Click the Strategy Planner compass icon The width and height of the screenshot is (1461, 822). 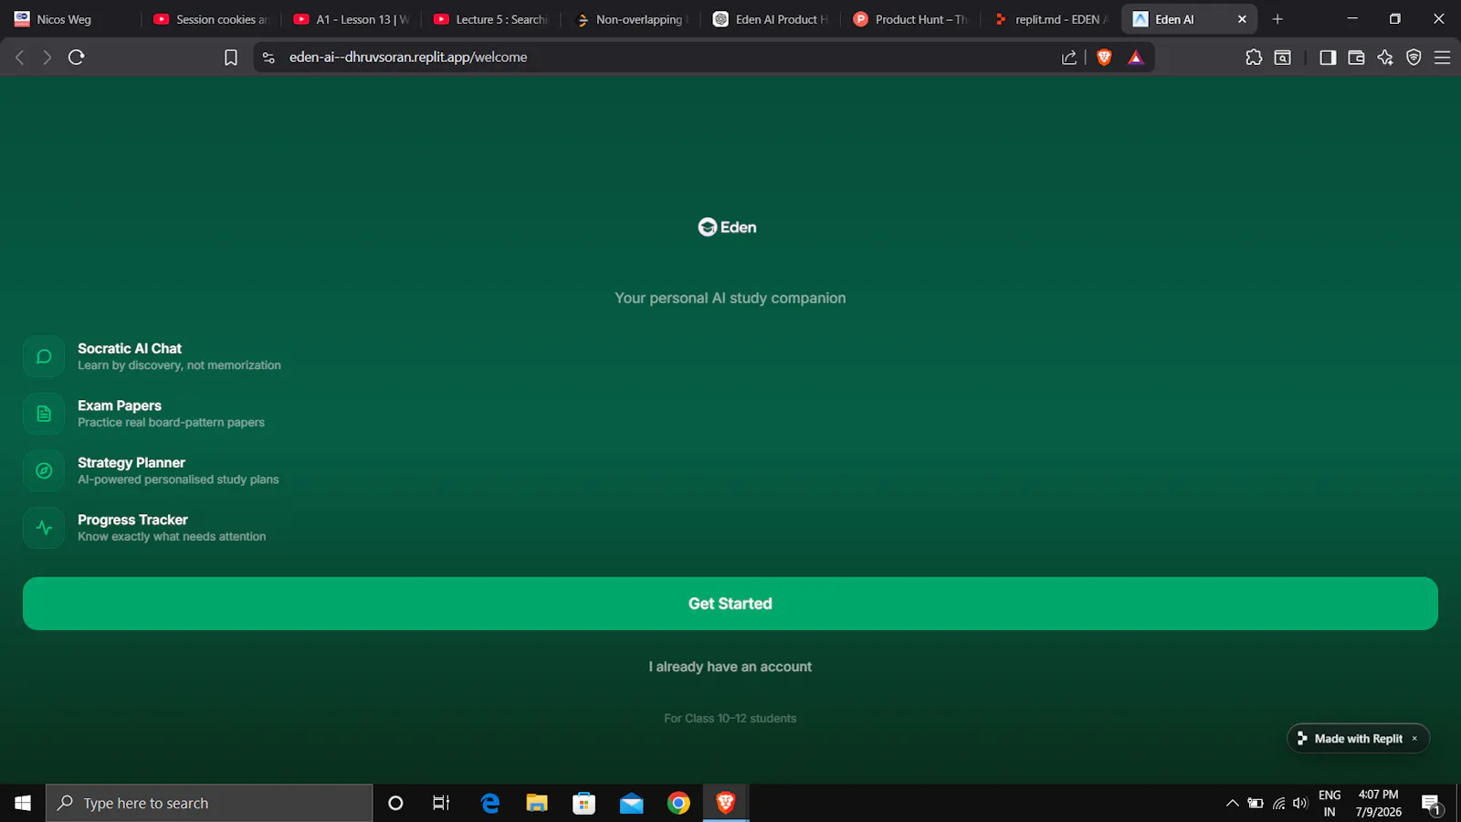tap(44, 471)
